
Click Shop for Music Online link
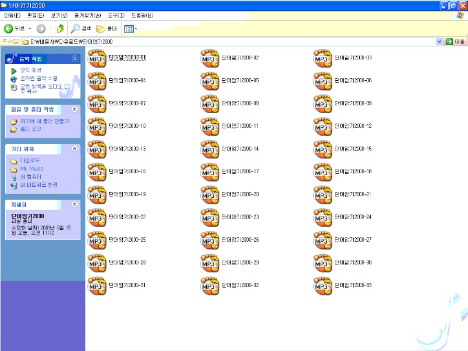click(x=39, y=78)
